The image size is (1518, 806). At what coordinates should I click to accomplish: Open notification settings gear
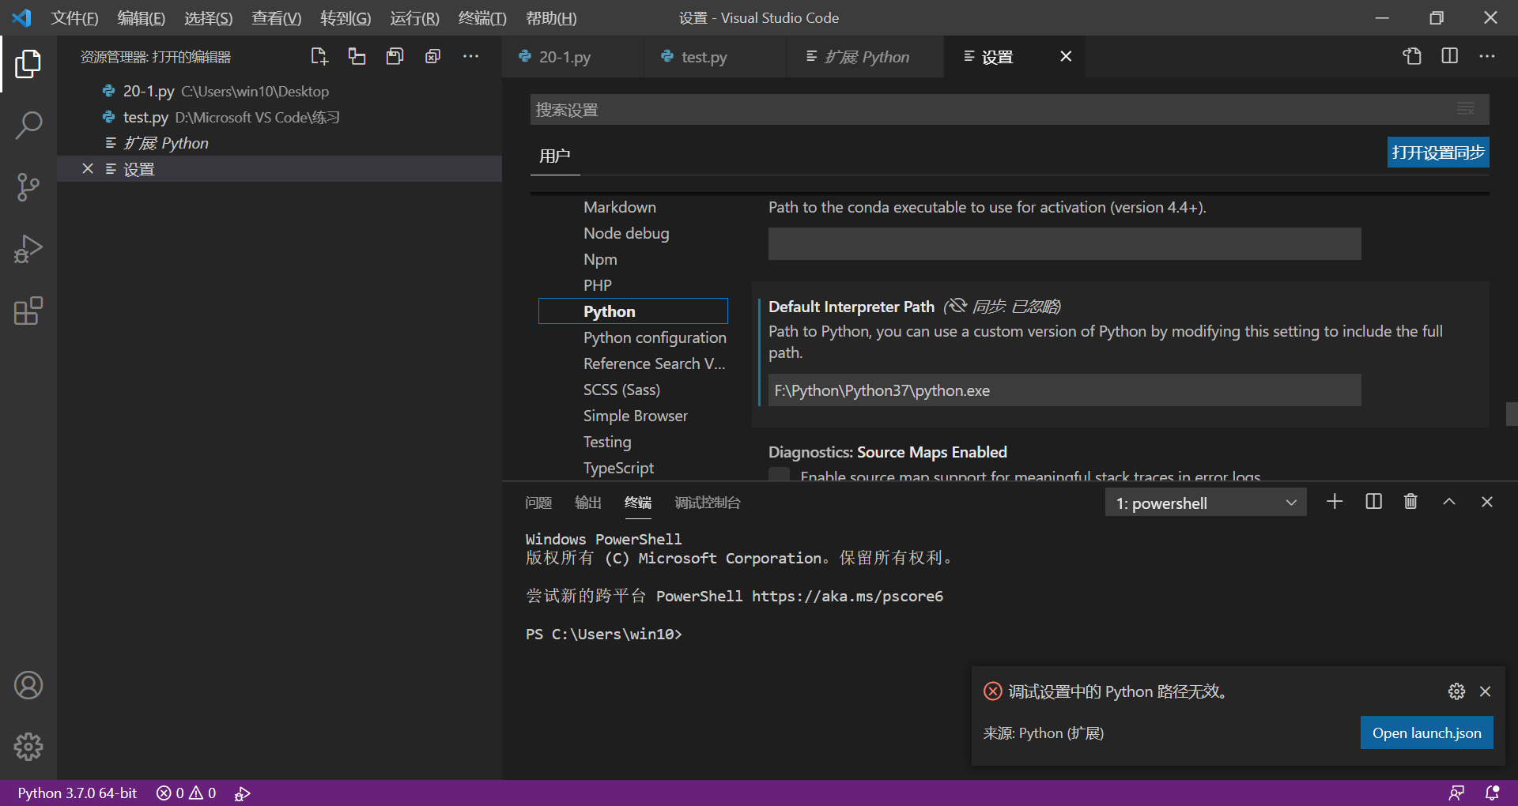[1456, 691]
